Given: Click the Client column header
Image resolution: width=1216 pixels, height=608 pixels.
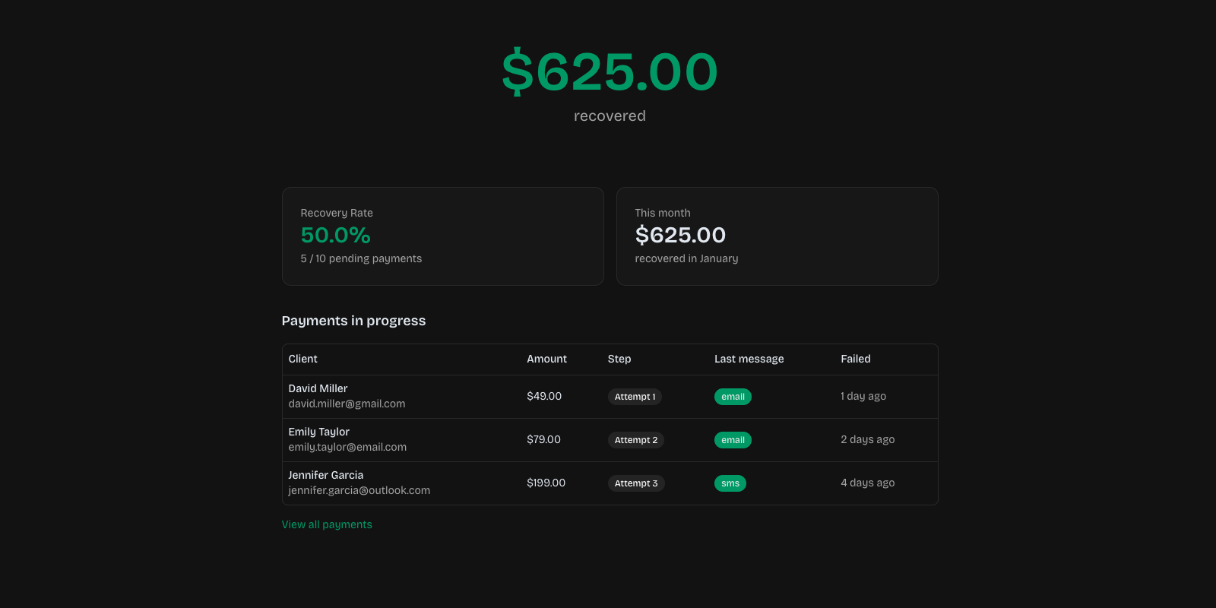Looking at the screenshot, I should point(302,359).
